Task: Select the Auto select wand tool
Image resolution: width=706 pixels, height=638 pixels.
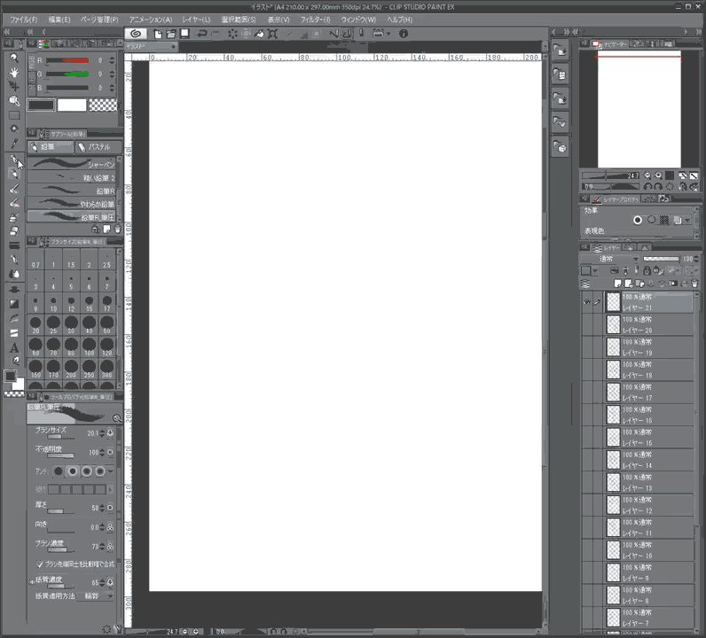Action: [x=14, y=129]
